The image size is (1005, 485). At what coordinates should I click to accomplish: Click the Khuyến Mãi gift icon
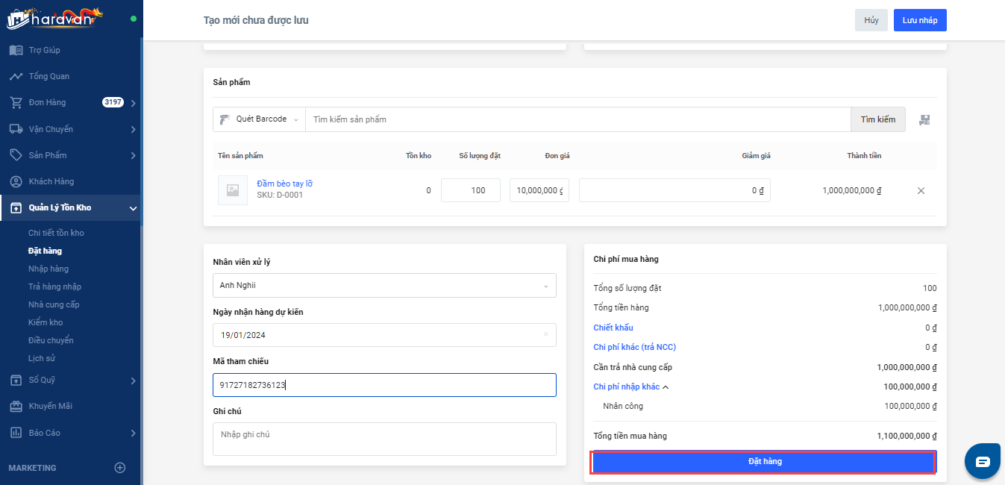point(16,406)
